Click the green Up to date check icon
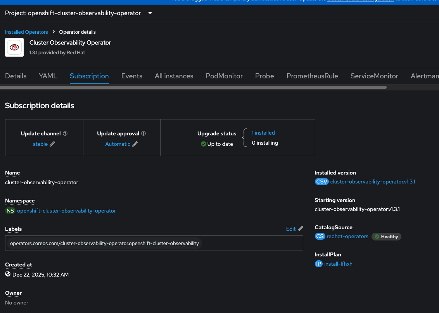The height and width of the screenshot is (313, 439). click(x=204, y=144)
